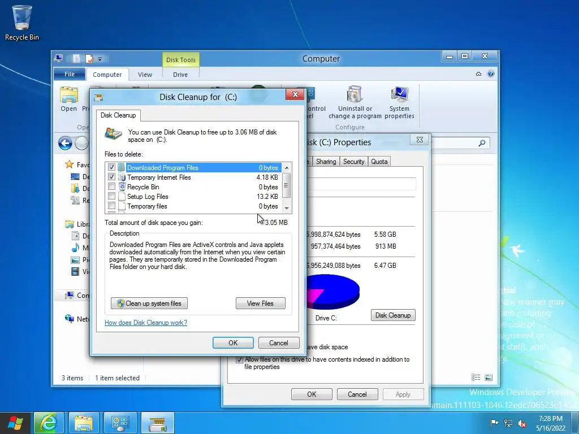This screenshot has height=434, width=579.
Task: Click the network tray icon
Action: [508, 423]
